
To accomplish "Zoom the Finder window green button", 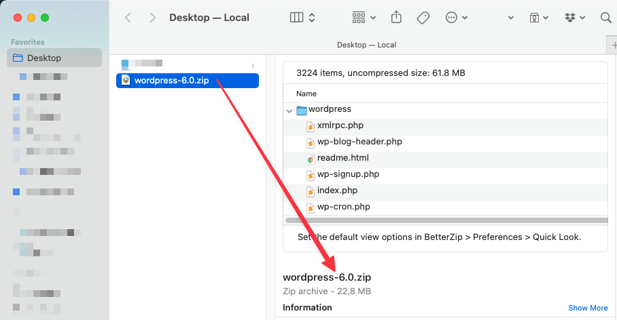I will [45, 18].
